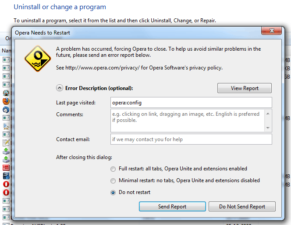The height and width of the screenshot is (225, 291).
Task: Close the Opera Needs to Restart dialog
Action: [x=272, y=31]
